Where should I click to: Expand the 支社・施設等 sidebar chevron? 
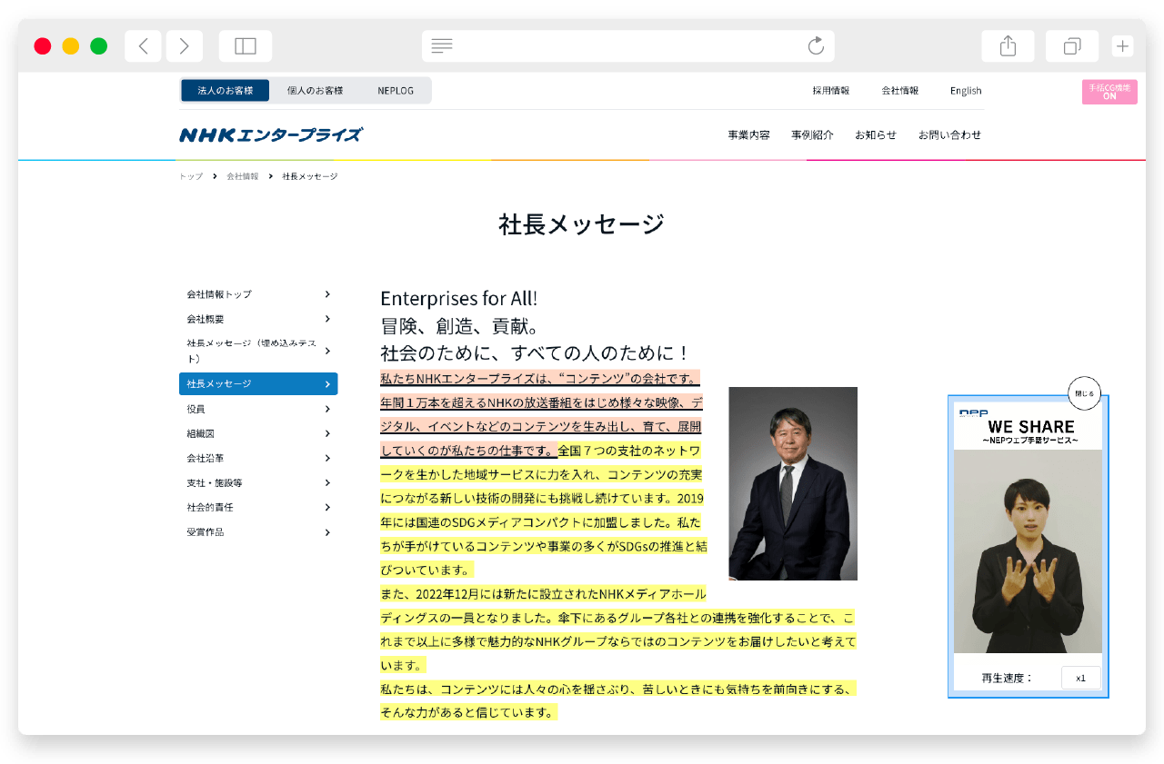tap(327, 482)
